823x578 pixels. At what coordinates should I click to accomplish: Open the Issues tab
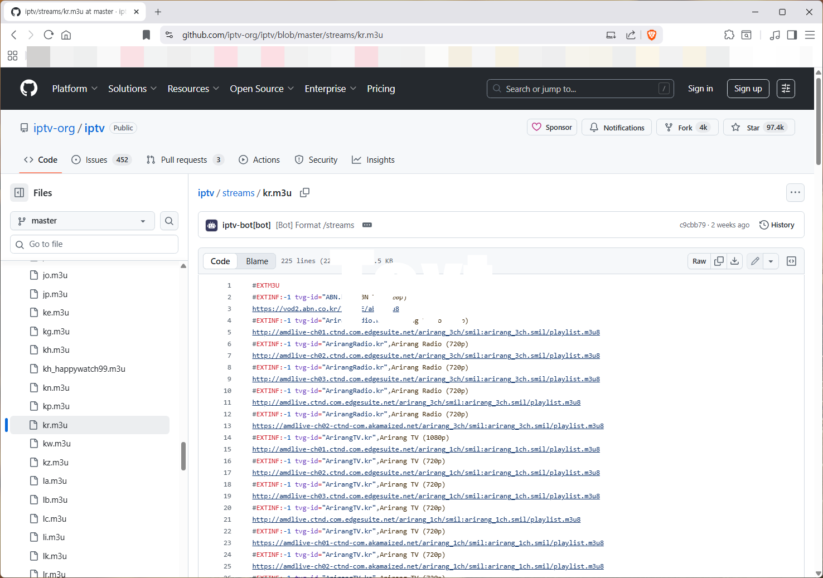96,160
